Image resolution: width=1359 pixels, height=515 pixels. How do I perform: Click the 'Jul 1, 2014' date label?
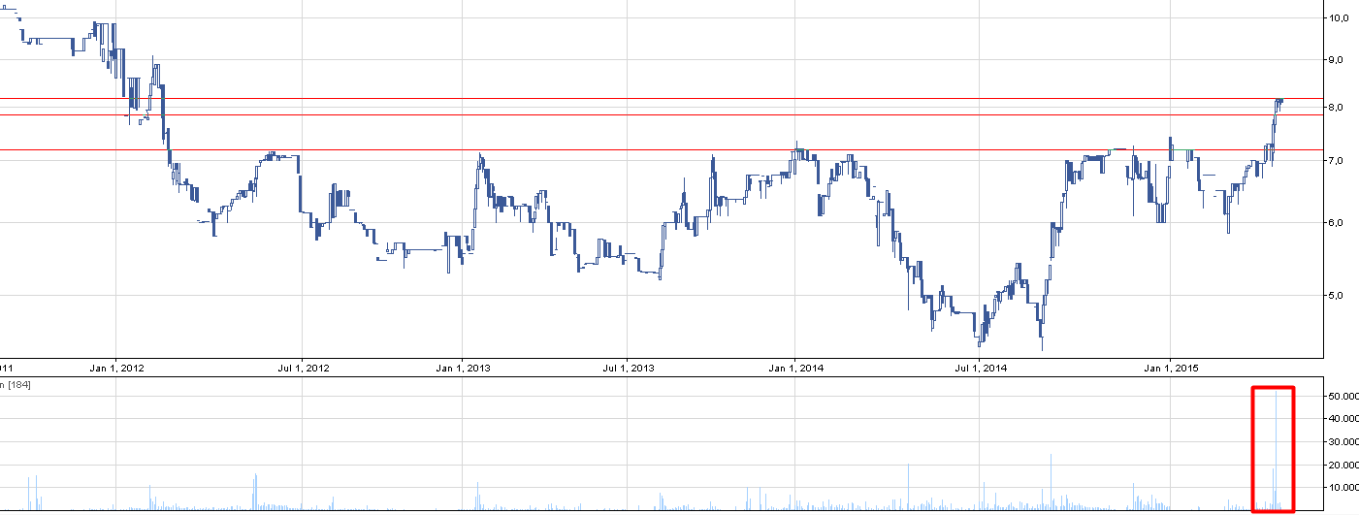point(982,368)
